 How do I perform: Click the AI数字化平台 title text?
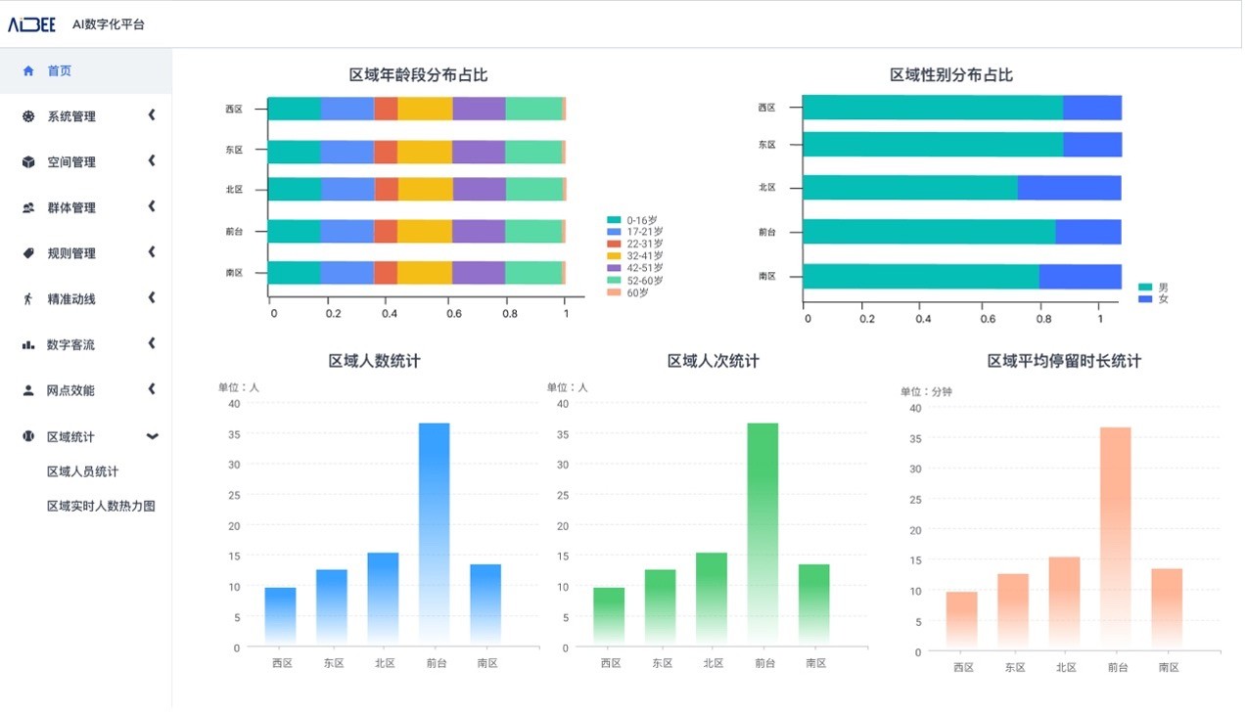(x=108, y=23)
